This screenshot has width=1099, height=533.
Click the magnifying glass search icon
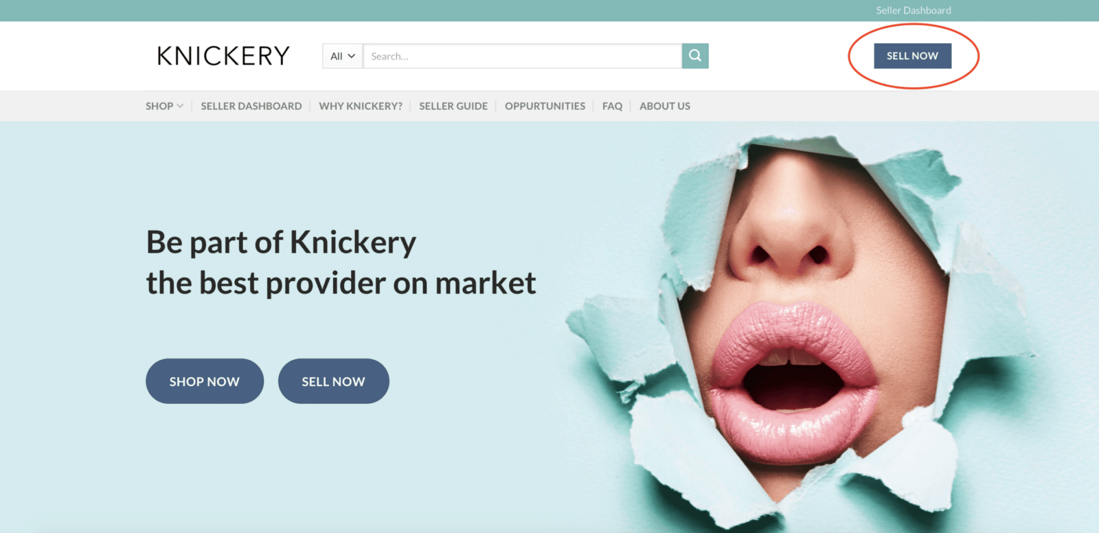coord(695,56)
